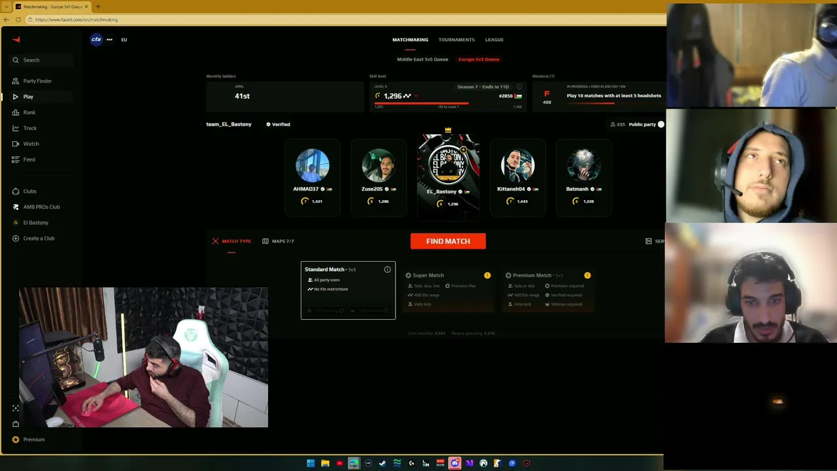Open AHMAD37 player avatar
The height and width of the screenshot is (471, 837).
pos(312,165)
